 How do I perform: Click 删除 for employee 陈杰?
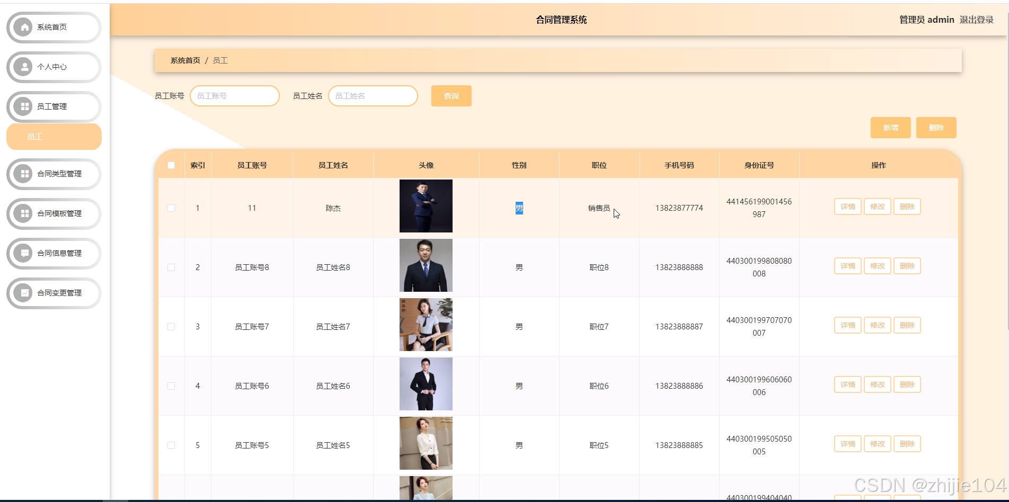[907, 207]
